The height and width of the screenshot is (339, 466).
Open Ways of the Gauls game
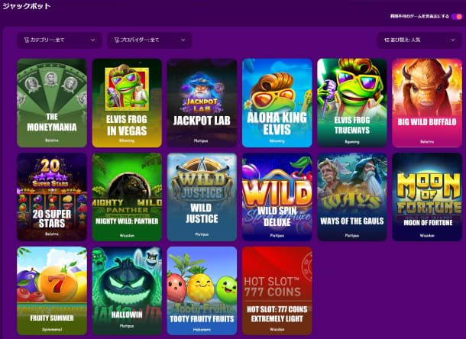pyautogui.click(x=352, y=197)
